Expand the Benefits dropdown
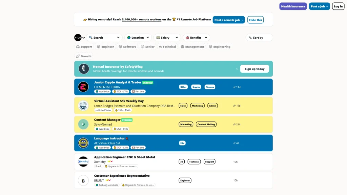The width and height of the screenshot is (347, 195). (x=196, y=38)
